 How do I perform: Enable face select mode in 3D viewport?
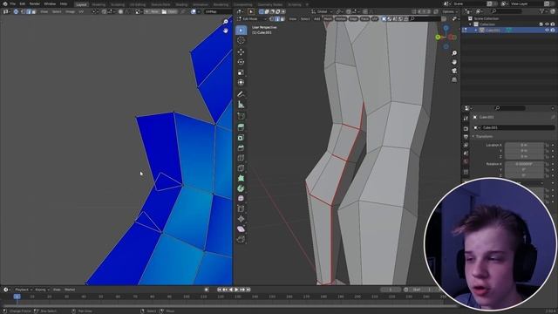pyautogui.click(x=282, y=19)
